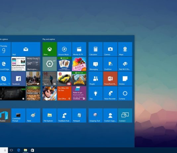177x153 pixels.
Task: Open Groove Music tile
Action: pyautogui.click(x=64, y=49)
